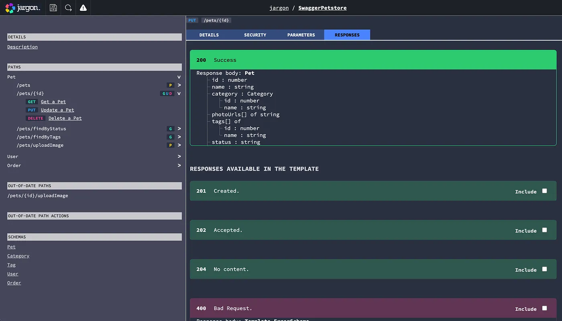
Task: Check Include on the 204 No content response
Action: pyautogui.click(x=544, y=269)
